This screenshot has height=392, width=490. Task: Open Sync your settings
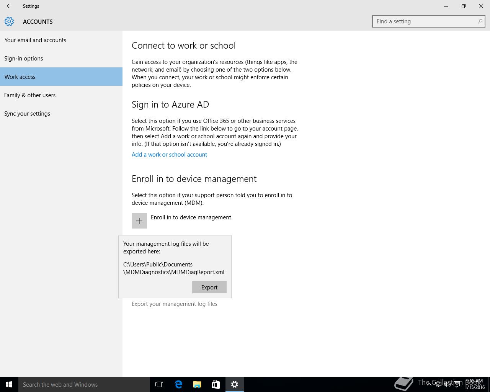61,113
